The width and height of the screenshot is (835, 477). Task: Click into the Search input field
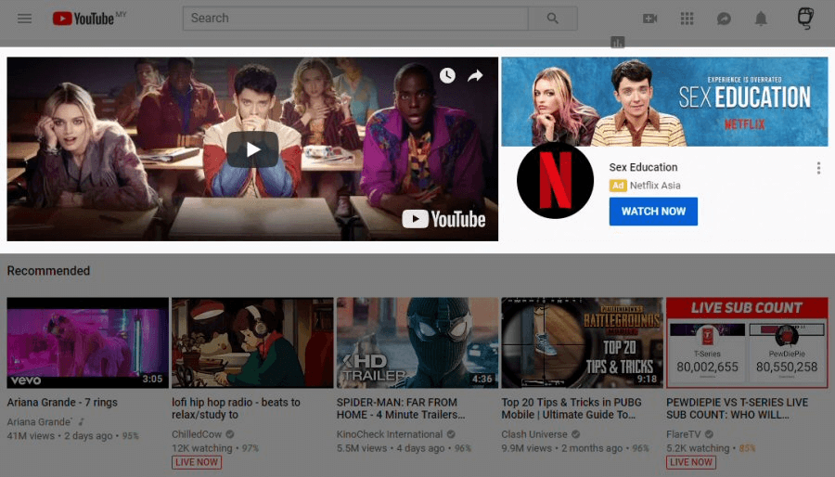point(355,19)
